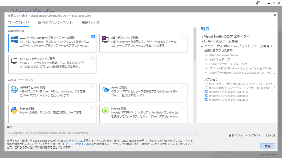Check the C++ によるデスクトップ開発 checkbox
Viewport: 282px width, 158px height.
coord(93,58)
